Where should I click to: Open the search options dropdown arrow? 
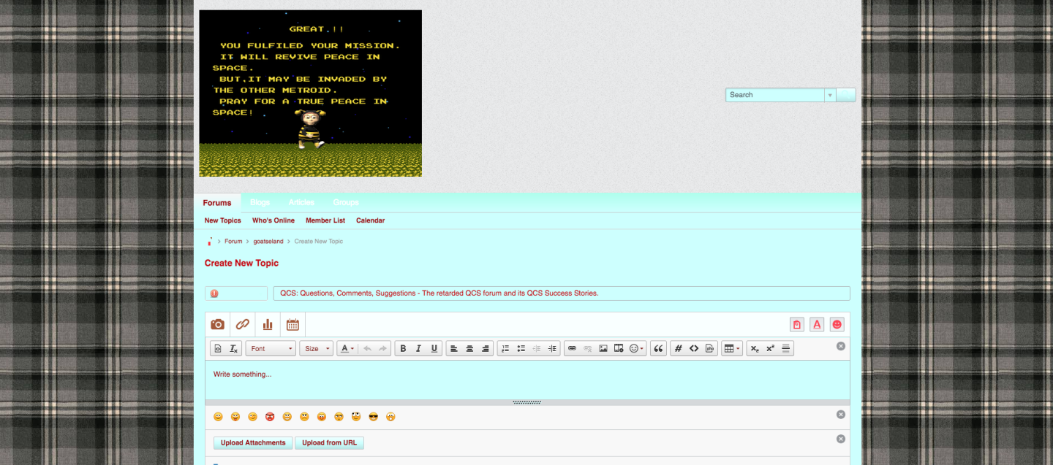click(830, 95)
